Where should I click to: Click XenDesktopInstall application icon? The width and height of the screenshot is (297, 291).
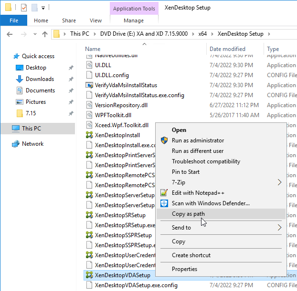pos(89,135)
